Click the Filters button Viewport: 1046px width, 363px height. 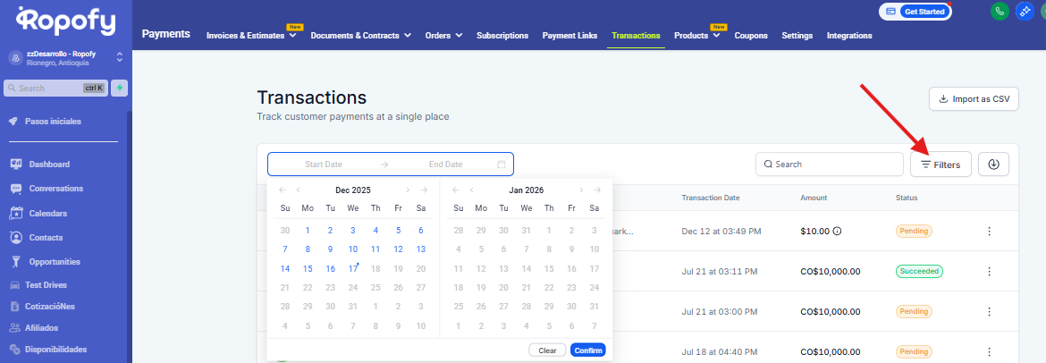(x=941, y=165)
